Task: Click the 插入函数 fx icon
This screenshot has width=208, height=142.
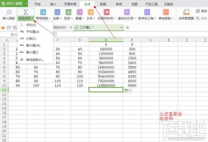Action: pyautogui.click(x=9, y=12)
